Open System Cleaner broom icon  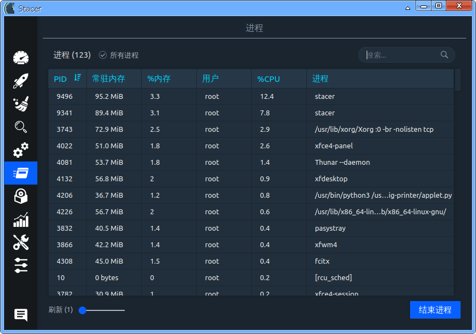(21, 104)
